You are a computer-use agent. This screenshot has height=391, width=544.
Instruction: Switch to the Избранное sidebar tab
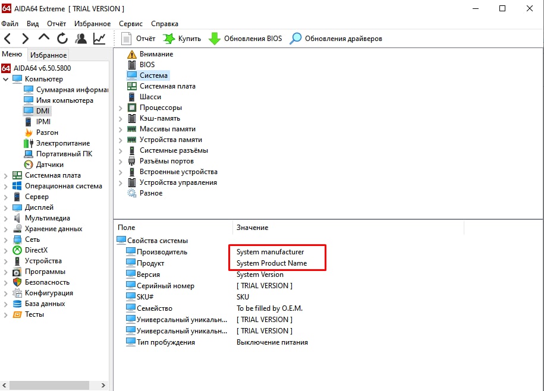48,55
